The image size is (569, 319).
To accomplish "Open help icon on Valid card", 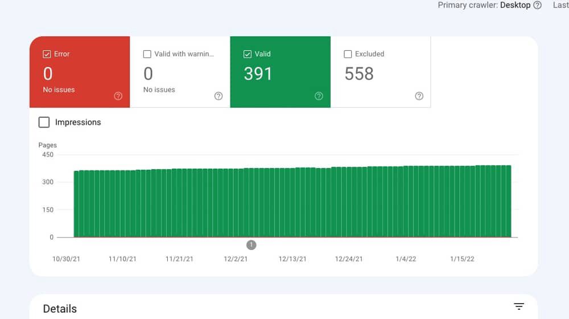I will tap(319, 96).
